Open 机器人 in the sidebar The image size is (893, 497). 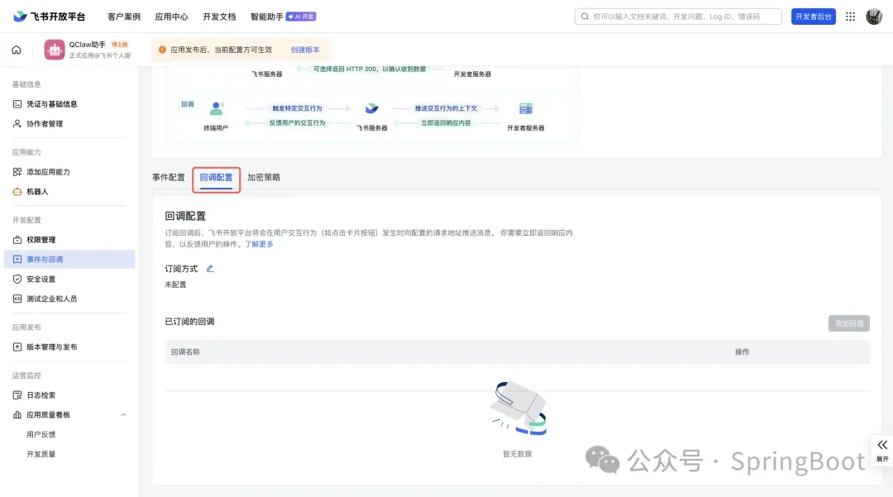coord(37,192)
